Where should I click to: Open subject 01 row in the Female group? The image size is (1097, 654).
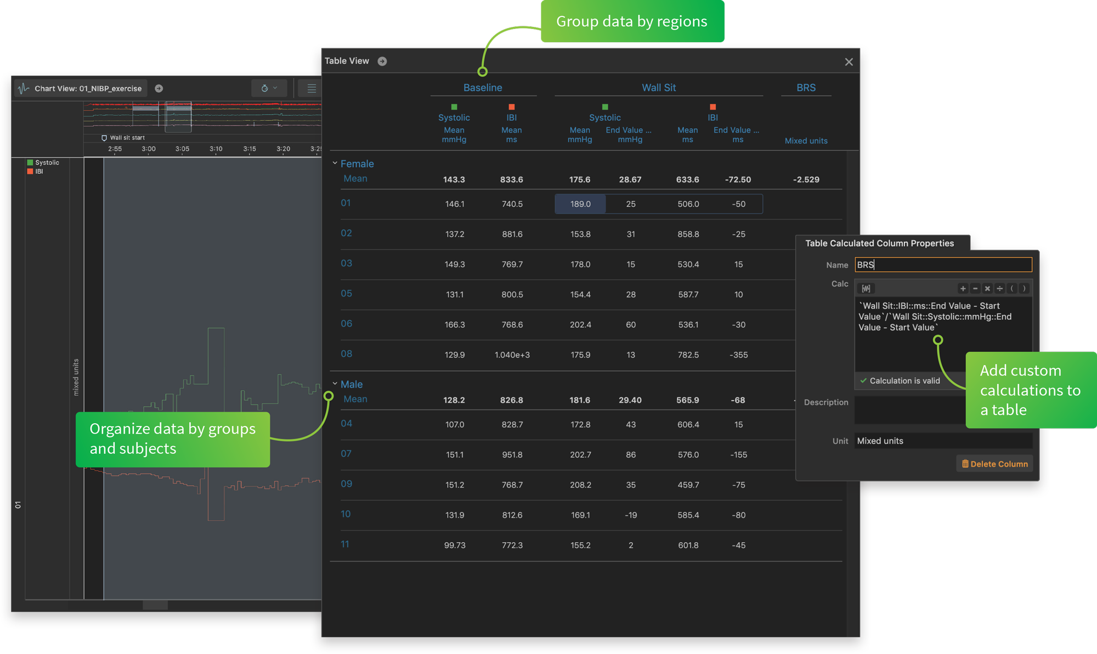(x=346, y=203)
